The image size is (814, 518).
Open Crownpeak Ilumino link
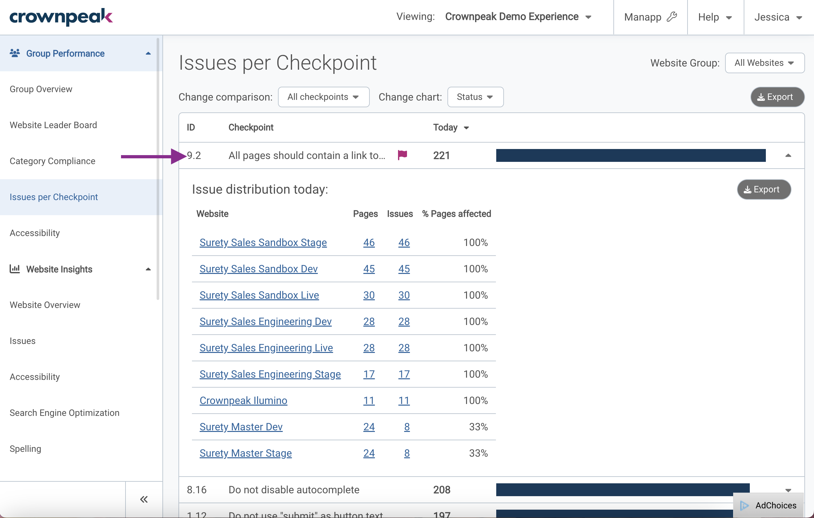pos(243,401)
